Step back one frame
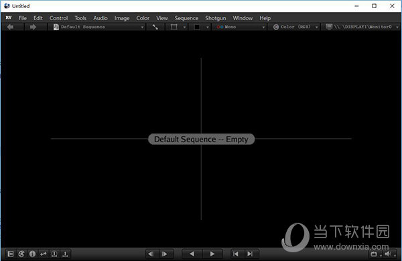The image size is (402, 261). (151, 254)
